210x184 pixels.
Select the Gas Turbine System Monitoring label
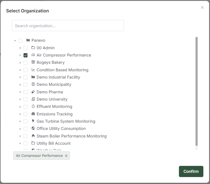[66, 121]
